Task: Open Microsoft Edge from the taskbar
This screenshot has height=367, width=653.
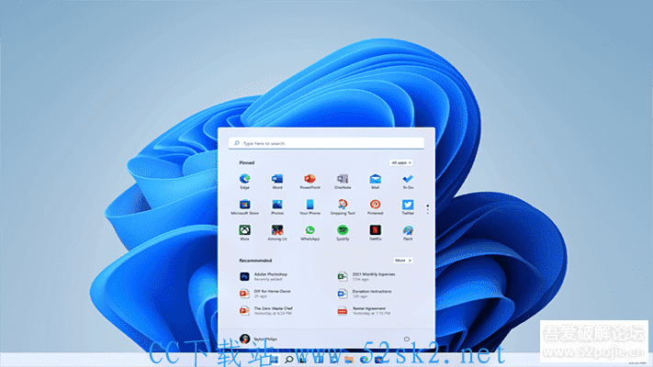Action: pos(364,360)
